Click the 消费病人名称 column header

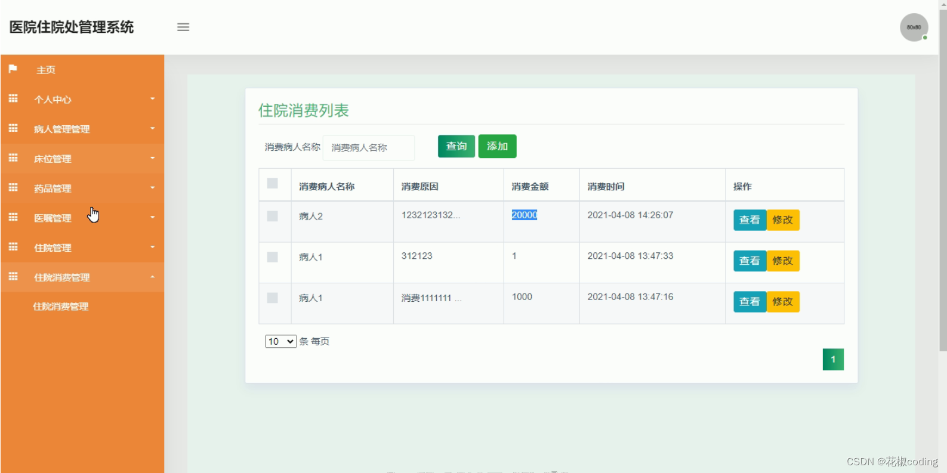[x=326, y=187]
